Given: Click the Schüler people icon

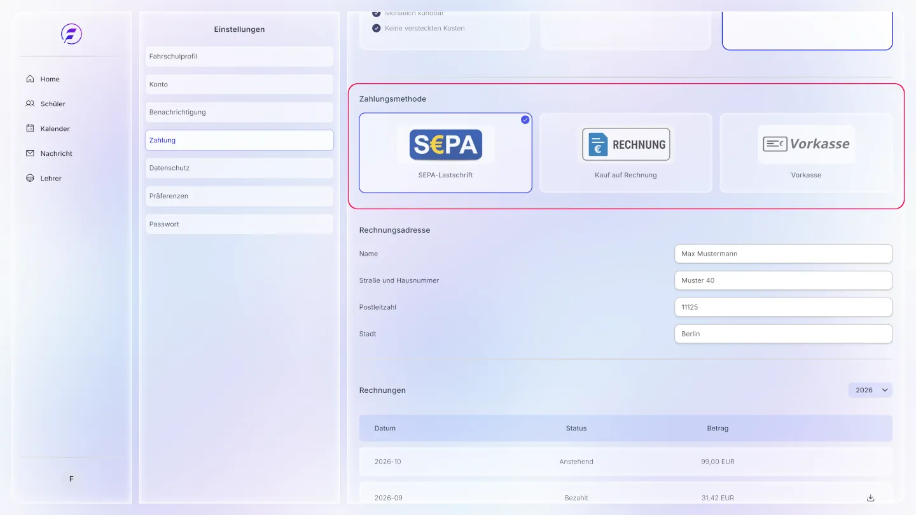Looking at the screenshot, I should (30, 104).
